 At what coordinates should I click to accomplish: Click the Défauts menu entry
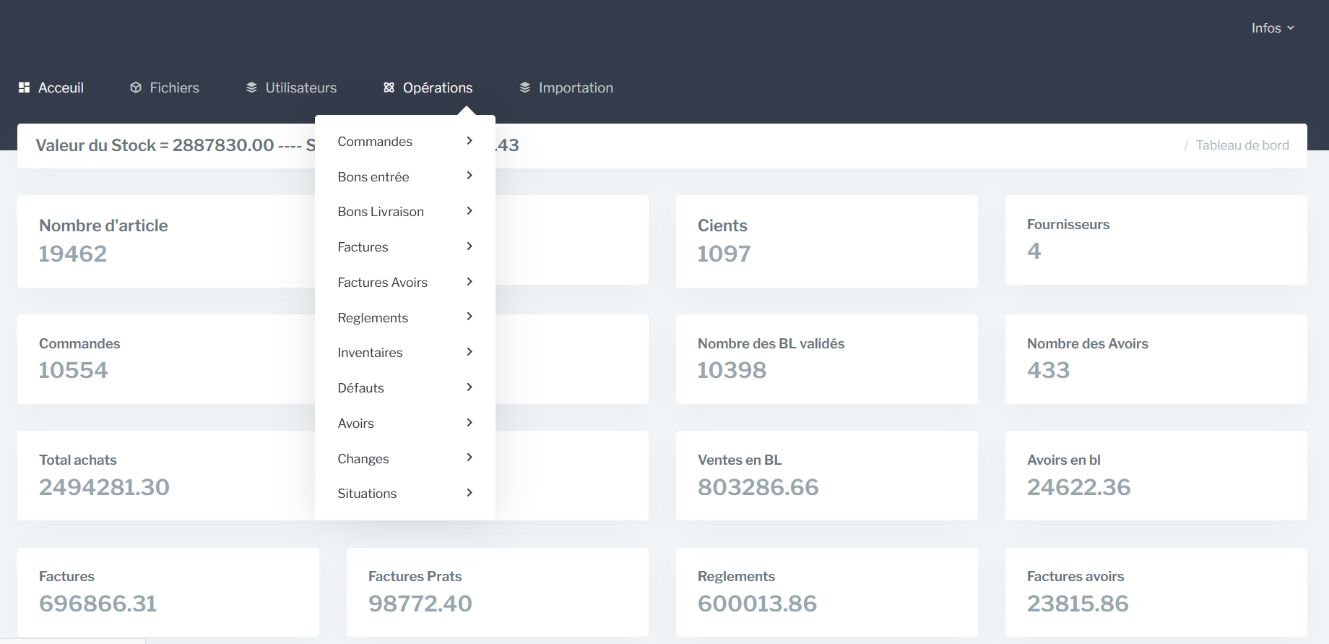pyautogui.click(x=360, y=388)
